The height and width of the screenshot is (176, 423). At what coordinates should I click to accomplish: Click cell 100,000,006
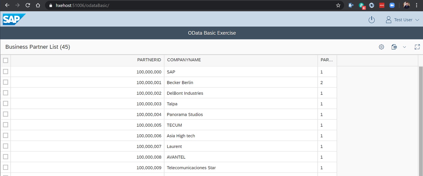[88, 136]
